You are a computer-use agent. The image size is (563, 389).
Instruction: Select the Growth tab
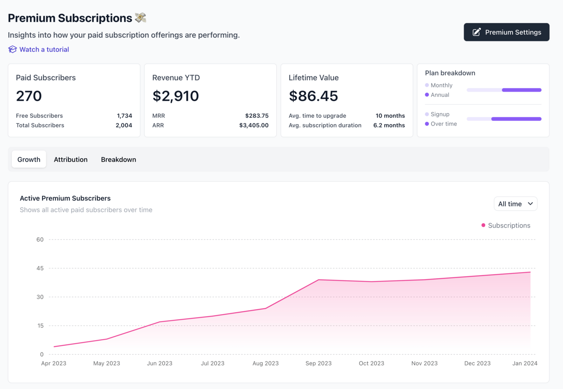(x=29, y=160)
